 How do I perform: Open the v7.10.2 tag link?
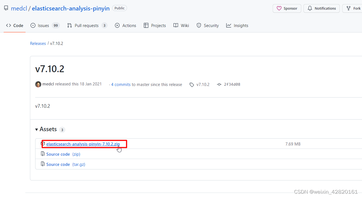click(203, 85)
